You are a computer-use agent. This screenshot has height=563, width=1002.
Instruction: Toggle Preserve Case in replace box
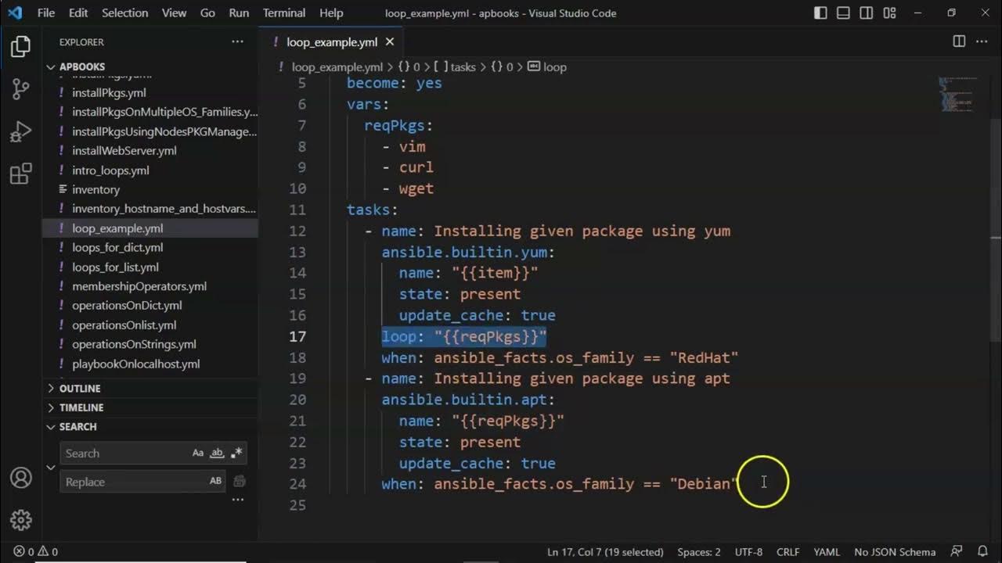215,482
